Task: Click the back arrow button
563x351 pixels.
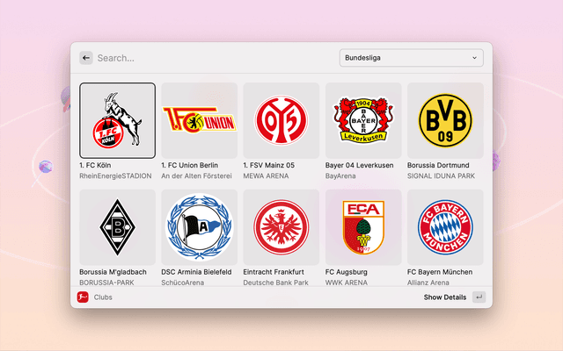Action: click(86, 58)
